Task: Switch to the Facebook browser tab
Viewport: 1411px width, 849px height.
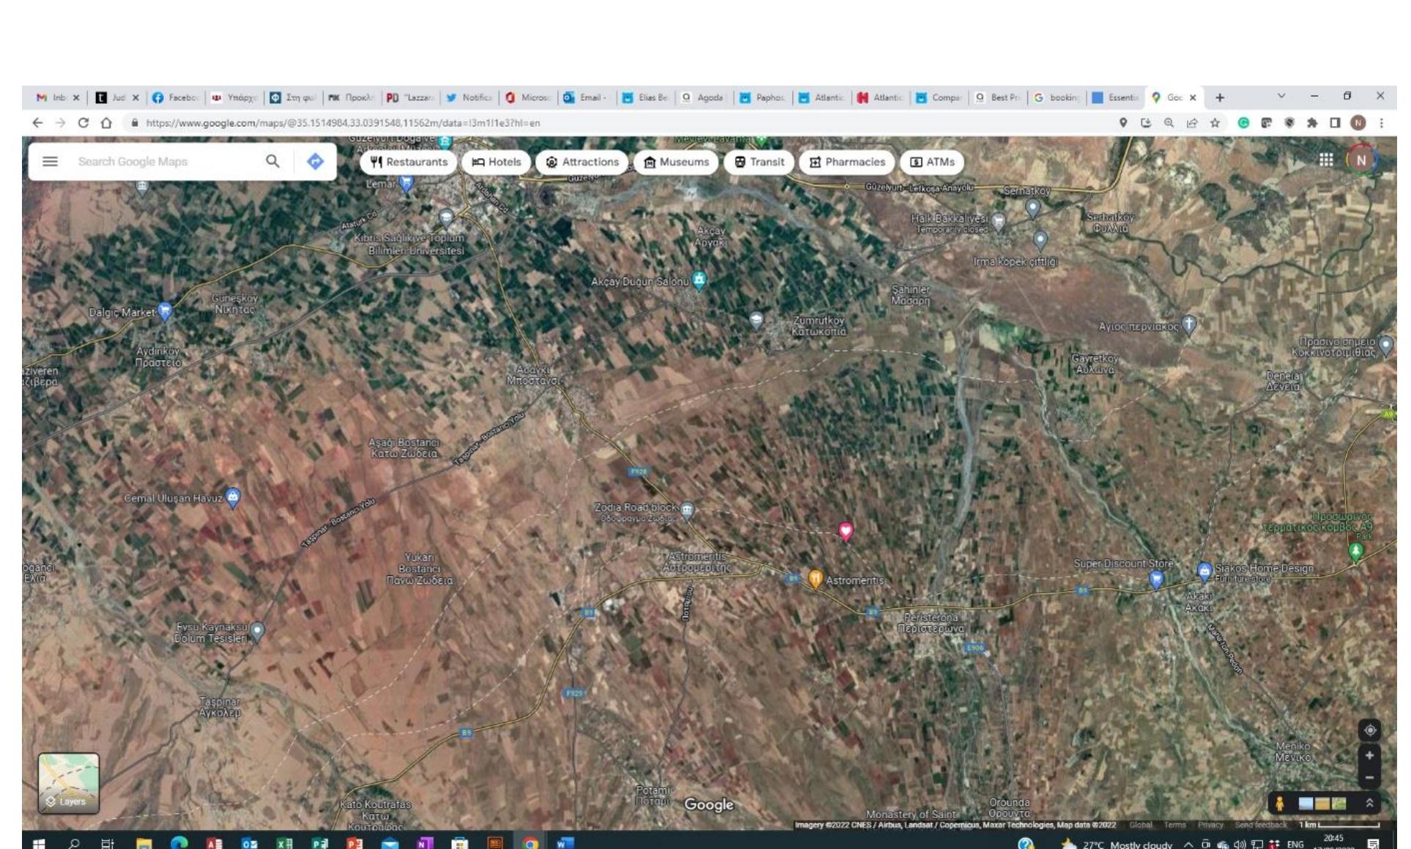Action: click(176, 97)
